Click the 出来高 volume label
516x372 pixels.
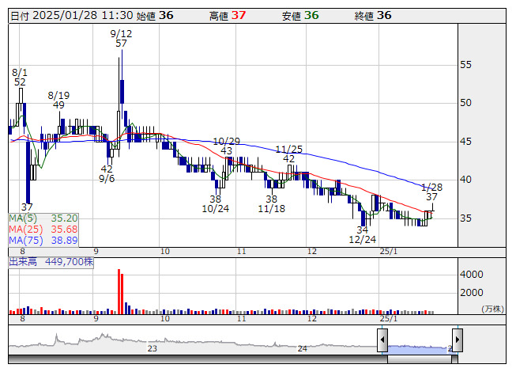point(51,261)
